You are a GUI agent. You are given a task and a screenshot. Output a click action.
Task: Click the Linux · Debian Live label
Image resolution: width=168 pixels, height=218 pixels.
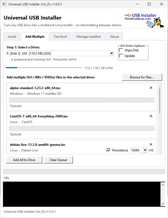click(24, 150)
